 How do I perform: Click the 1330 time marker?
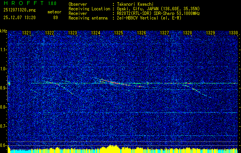(x=233, y=33)
